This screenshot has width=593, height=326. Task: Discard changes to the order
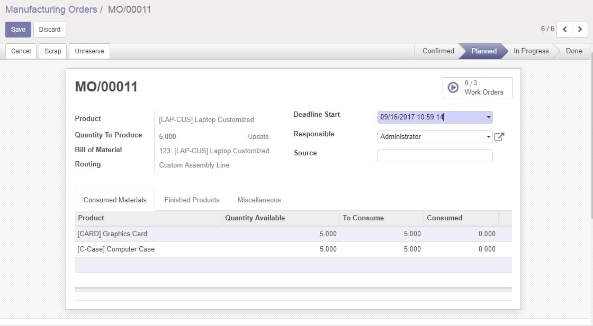[x=50, y=30]
